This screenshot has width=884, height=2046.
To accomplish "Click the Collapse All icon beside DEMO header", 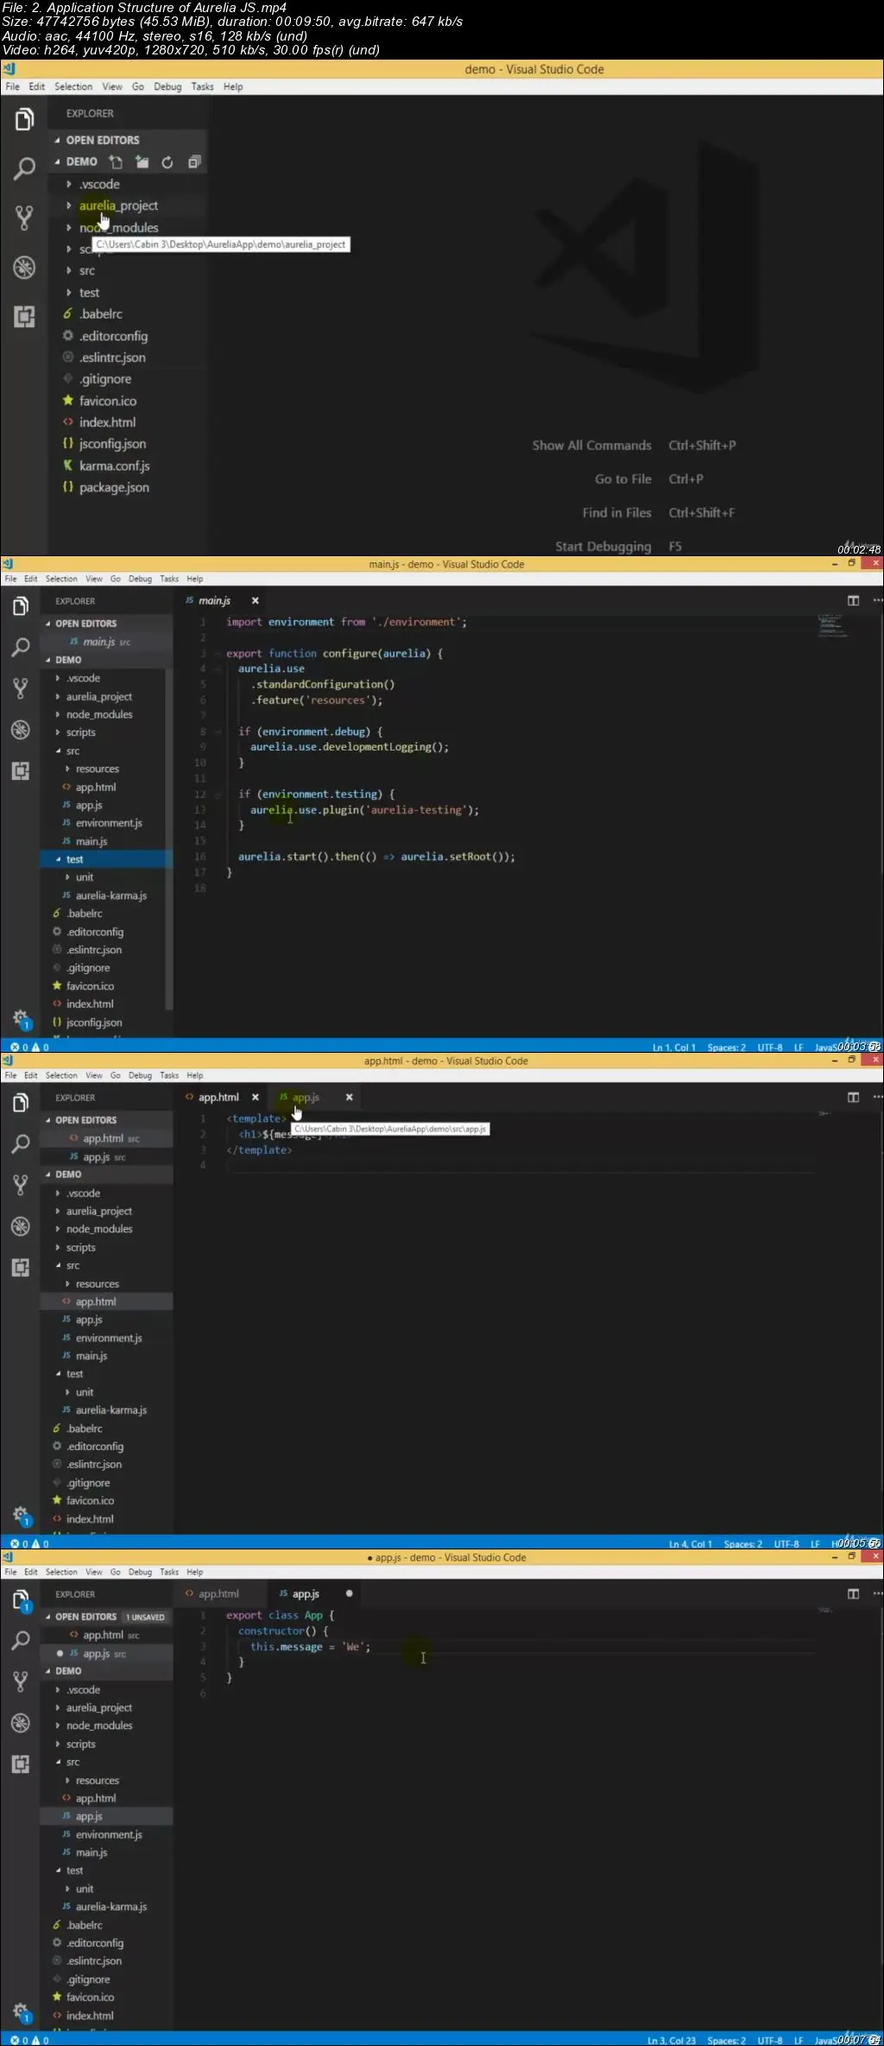I will pyautogui.click(x=194, y=162).
